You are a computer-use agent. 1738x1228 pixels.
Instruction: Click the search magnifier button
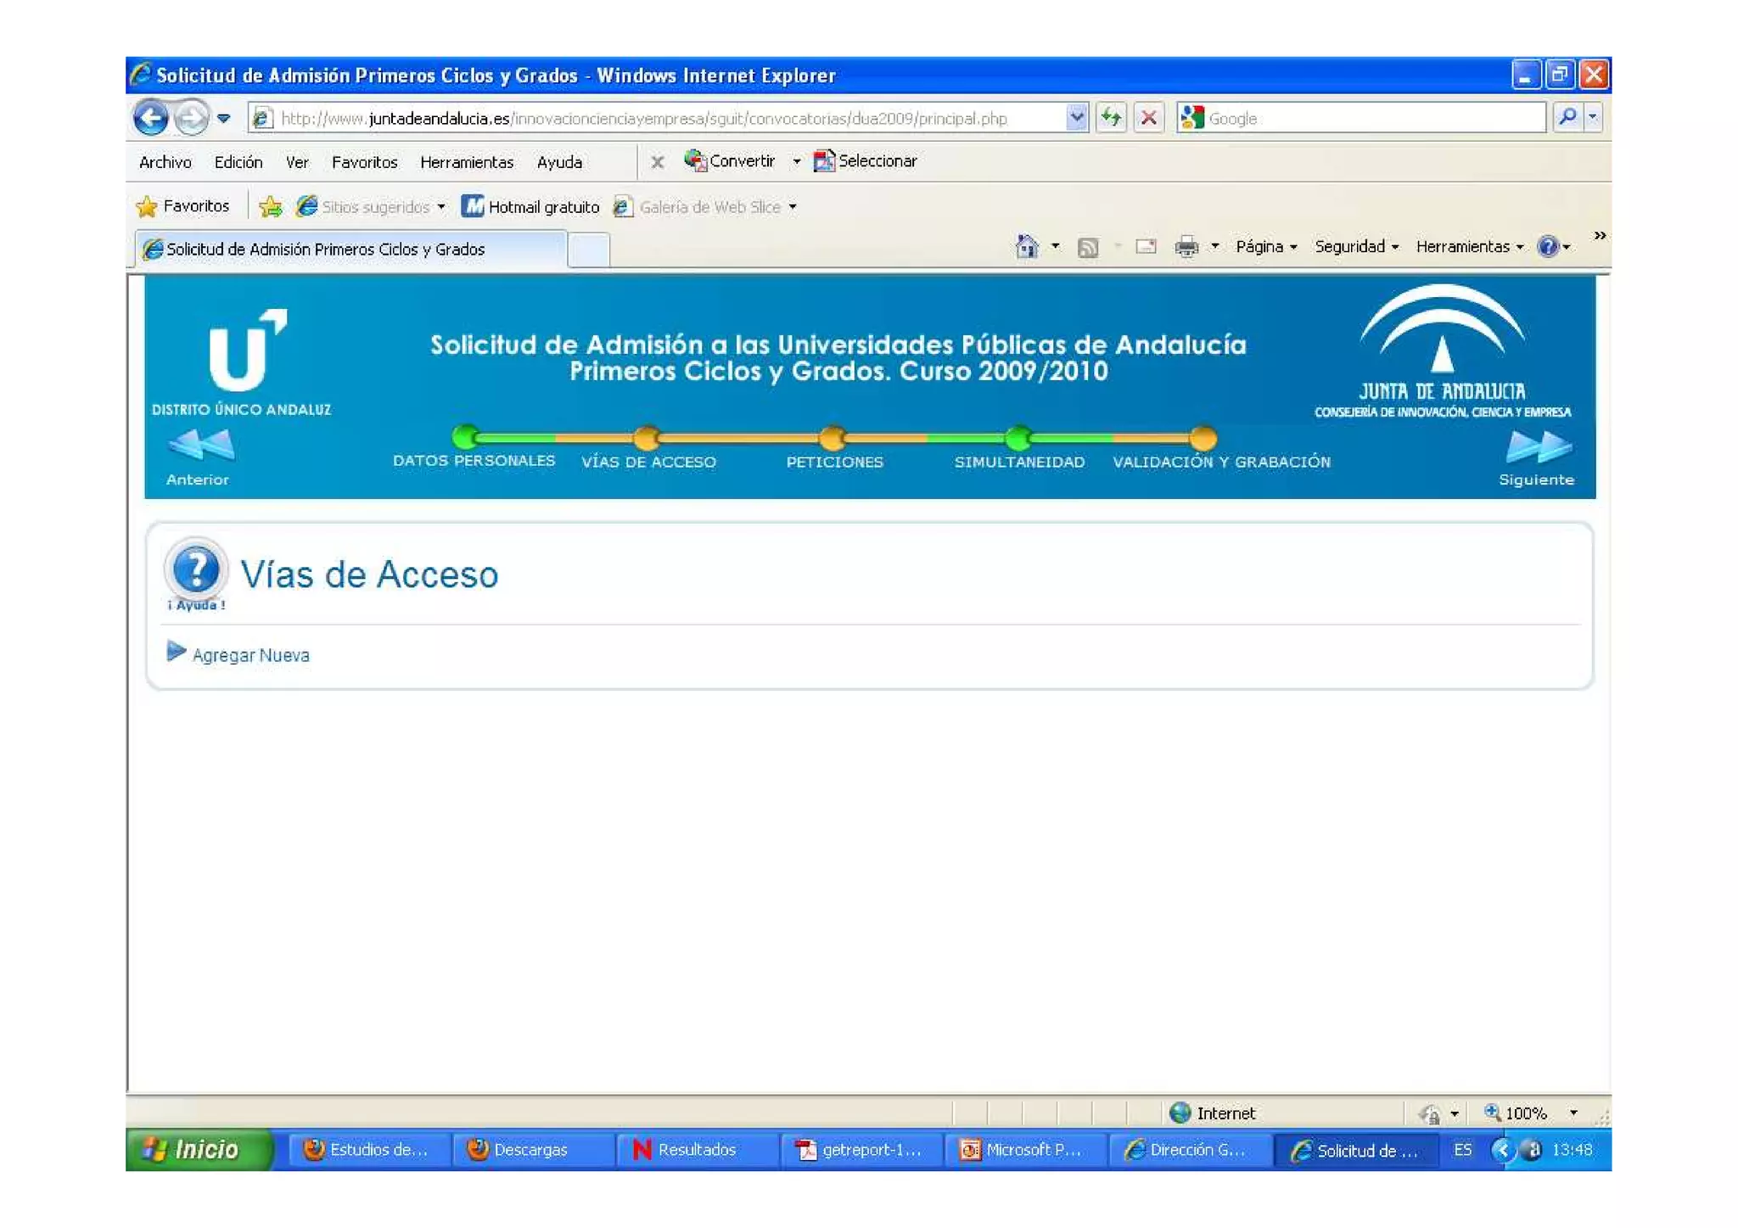(x=1567, y=117)
